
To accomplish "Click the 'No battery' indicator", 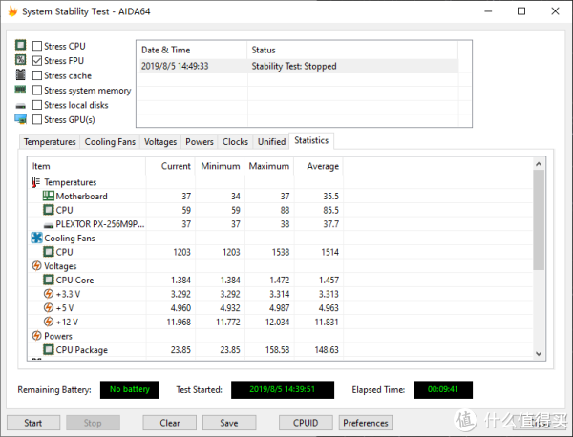I will [130, 389].
